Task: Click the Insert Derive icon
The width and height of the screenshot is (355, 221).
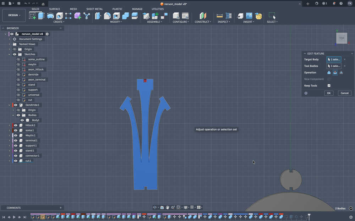Action: click(240, 16)
